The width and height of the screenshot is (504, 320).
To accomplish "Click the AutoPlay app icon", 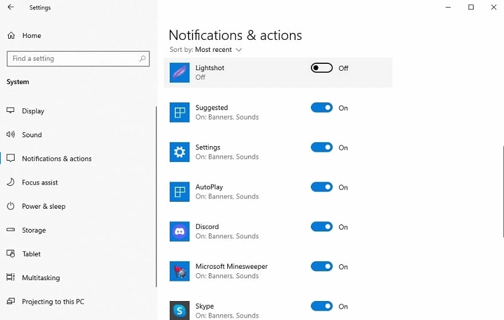I will click(x=180, y=192).
